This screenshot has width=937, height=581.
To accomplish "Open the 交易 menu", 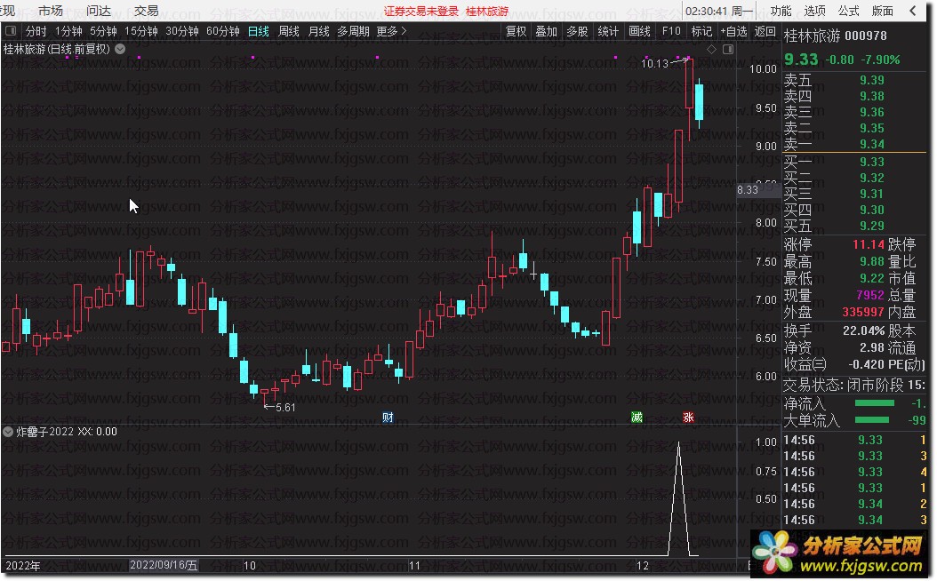I will point(147,11).
